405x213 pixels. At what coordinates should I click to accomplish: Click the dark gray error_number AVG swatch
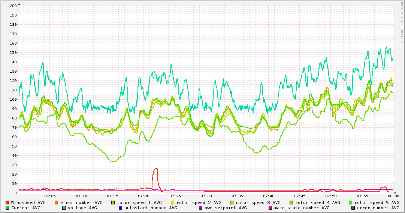click(353, 208)
